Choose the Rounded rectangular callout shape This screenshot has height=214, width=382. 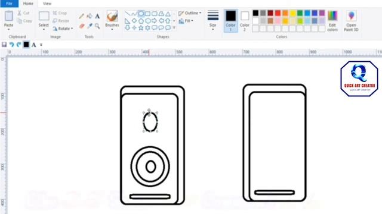(154, 28)
